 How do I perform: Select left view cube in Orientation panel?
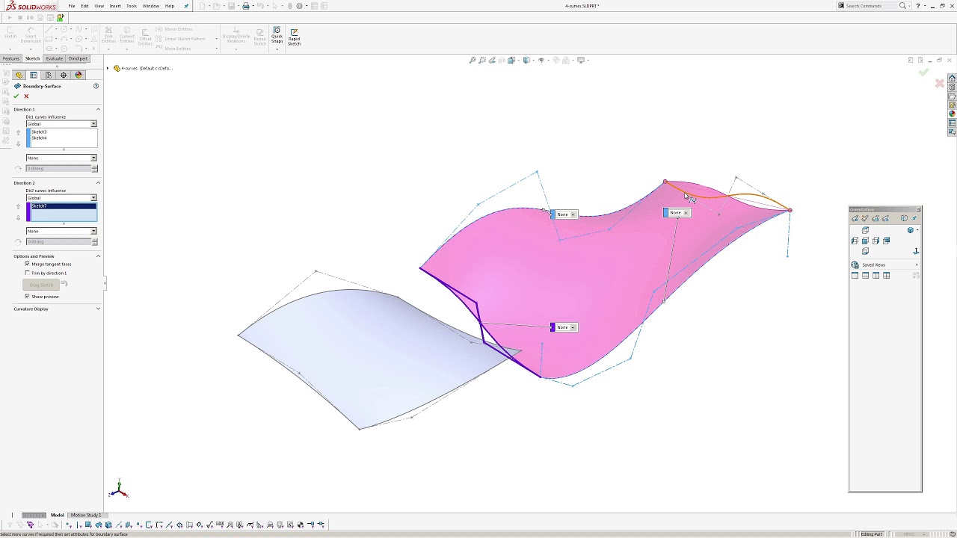tap(855, 241)
